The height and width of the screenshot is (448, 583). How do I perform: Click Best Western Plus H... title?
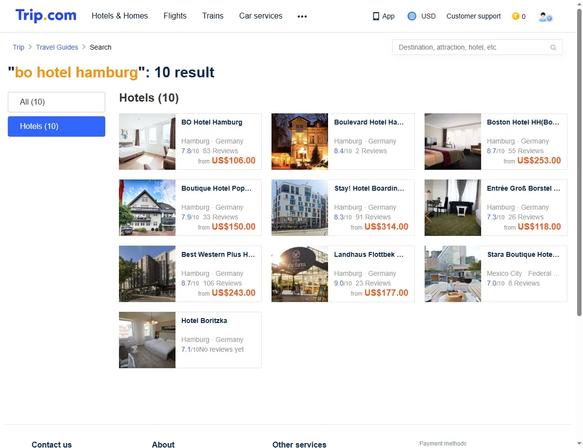coord(218,254)
